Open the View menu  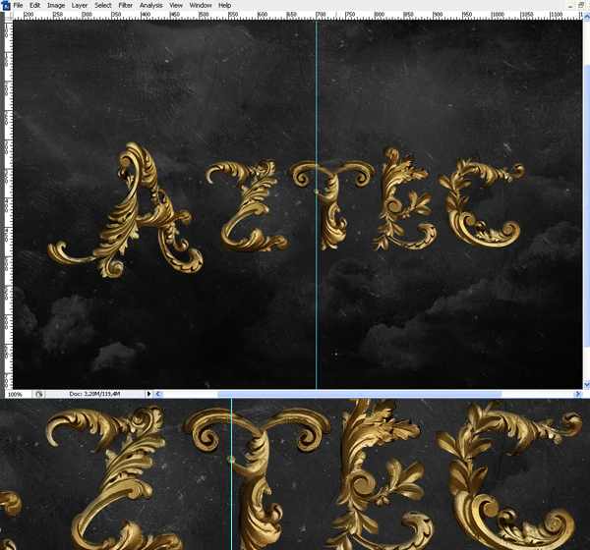tap(176, 5)
